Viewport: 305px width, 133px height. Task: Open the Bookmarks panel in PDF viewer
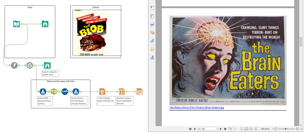(152, 8)
